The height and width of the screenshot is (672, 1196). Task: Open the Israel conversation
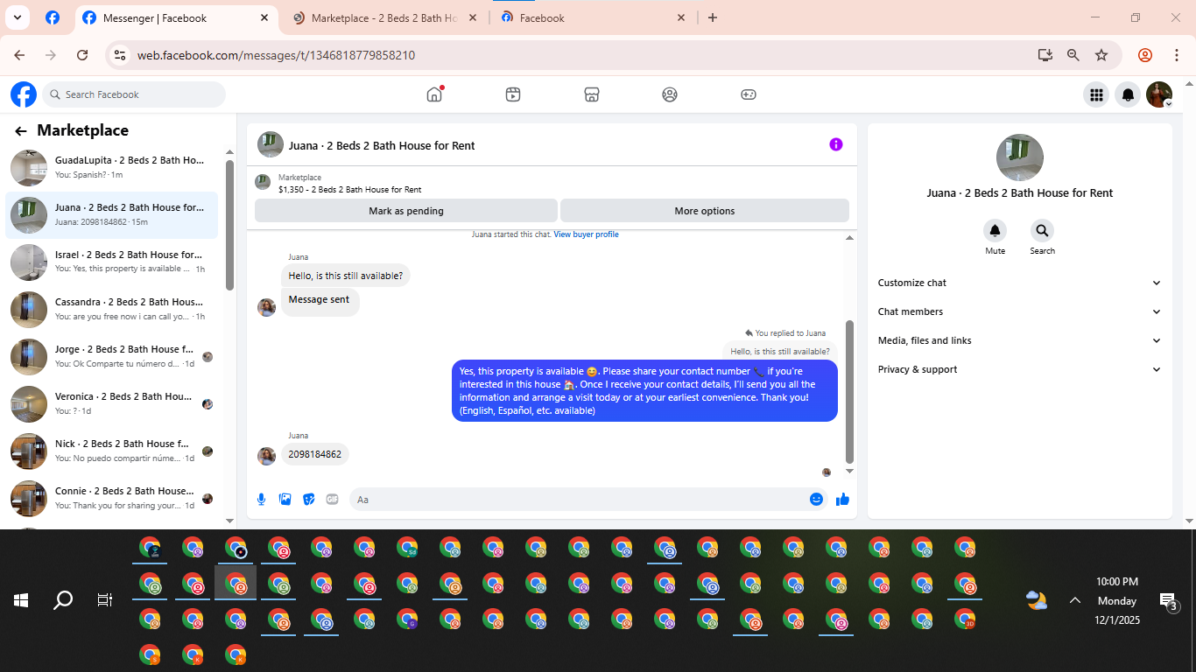pyautogui.click(x=112, y=262)
